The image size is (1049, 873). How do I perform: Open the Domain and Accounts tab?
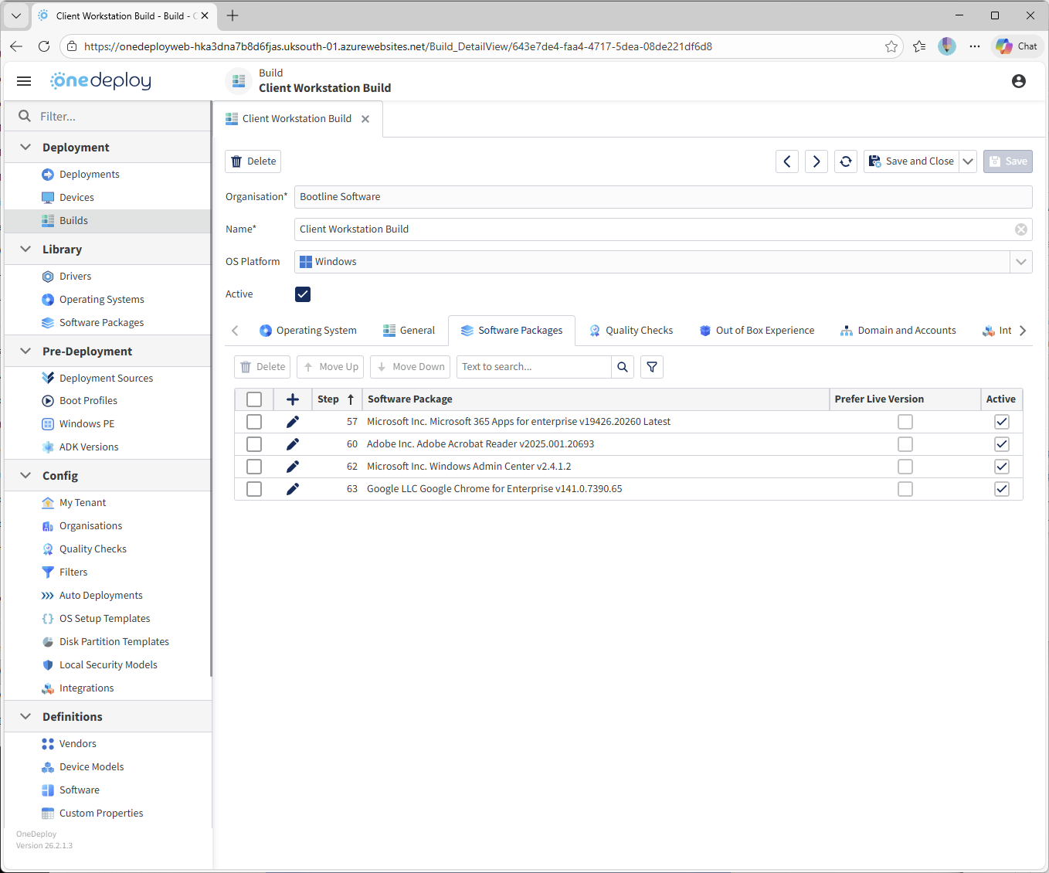click(x=898, y=331)
